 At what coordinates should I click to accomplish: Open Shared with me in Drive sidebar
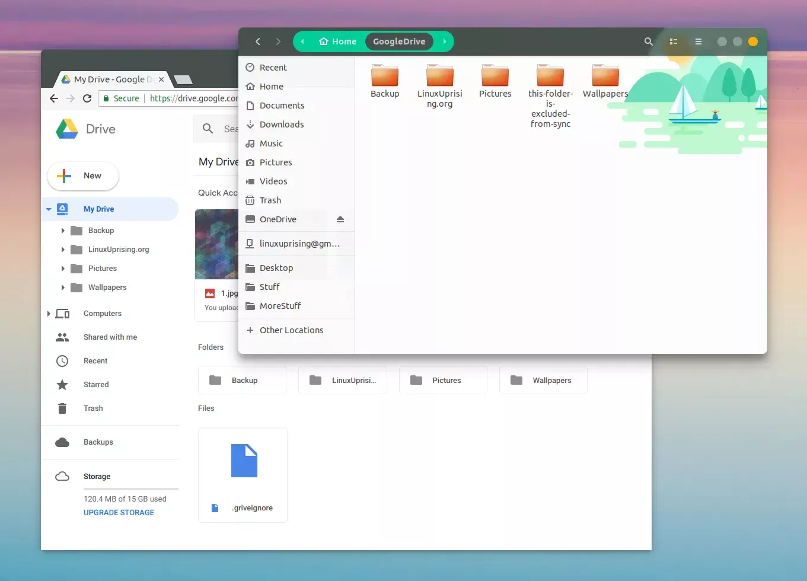110,337
